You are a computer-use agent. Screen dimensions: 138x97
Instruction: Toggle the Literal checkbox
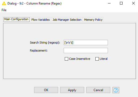pos(97,59)
